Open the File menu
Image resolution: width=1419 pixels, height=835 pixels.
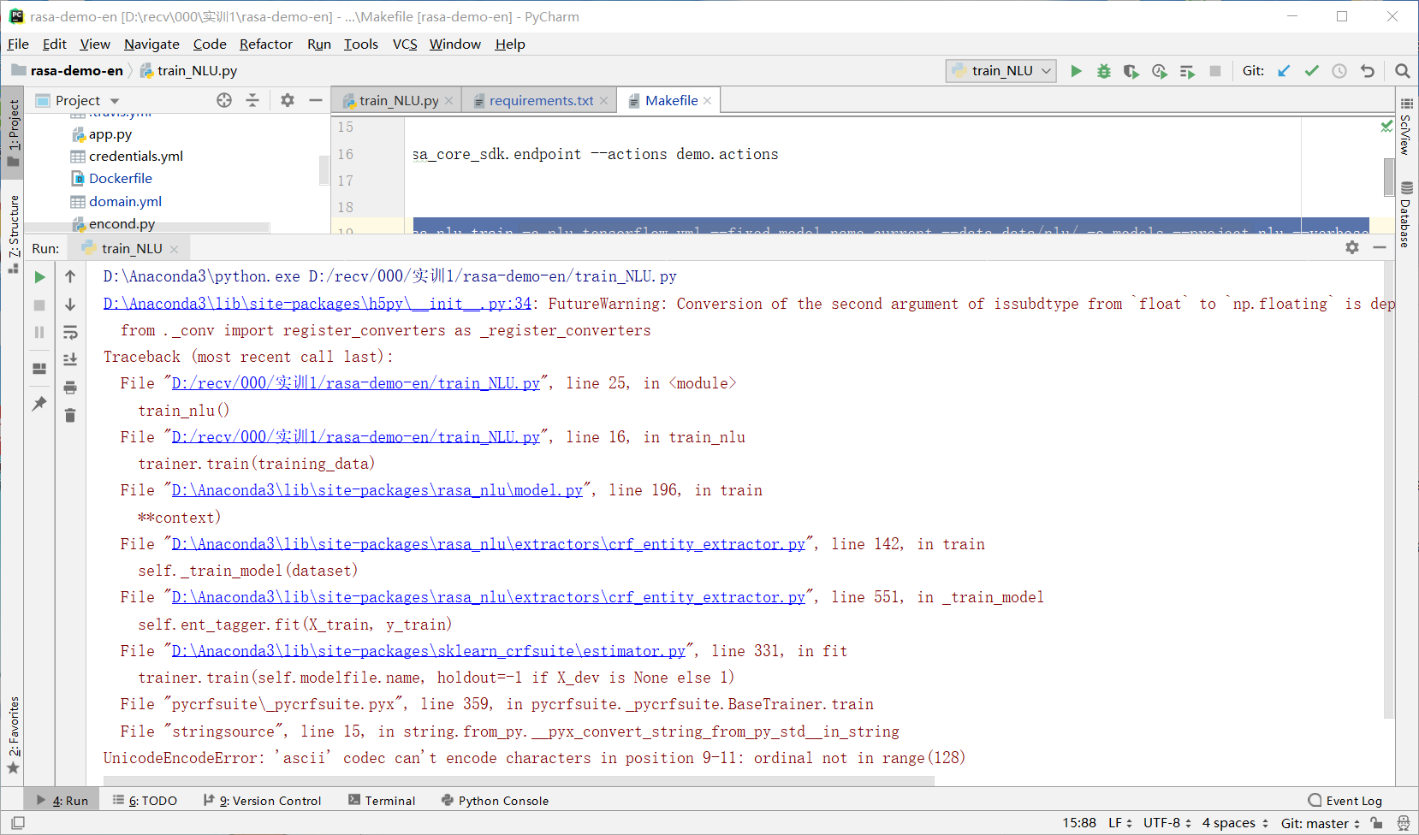click(18, 44)
